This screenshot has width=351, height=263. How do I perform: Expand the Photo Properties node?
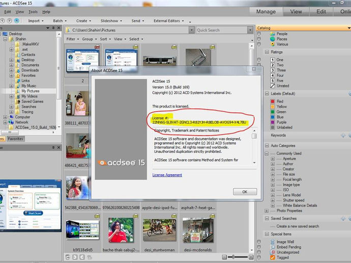click(267, 211)
